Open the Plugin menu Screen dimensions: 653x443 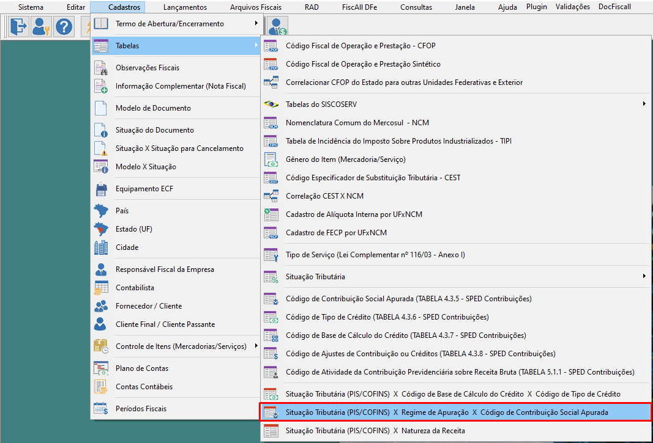(536, 7)
